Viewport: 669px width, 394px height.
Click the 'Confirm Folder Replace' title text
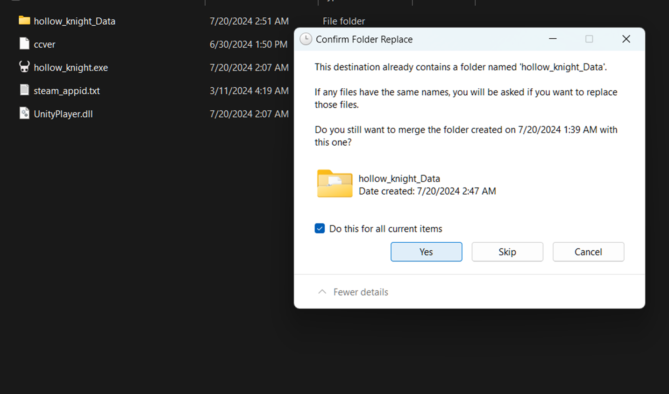(364, 39)
